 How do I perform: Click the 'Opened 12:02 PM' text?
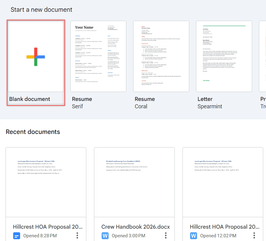coord(218,236)
